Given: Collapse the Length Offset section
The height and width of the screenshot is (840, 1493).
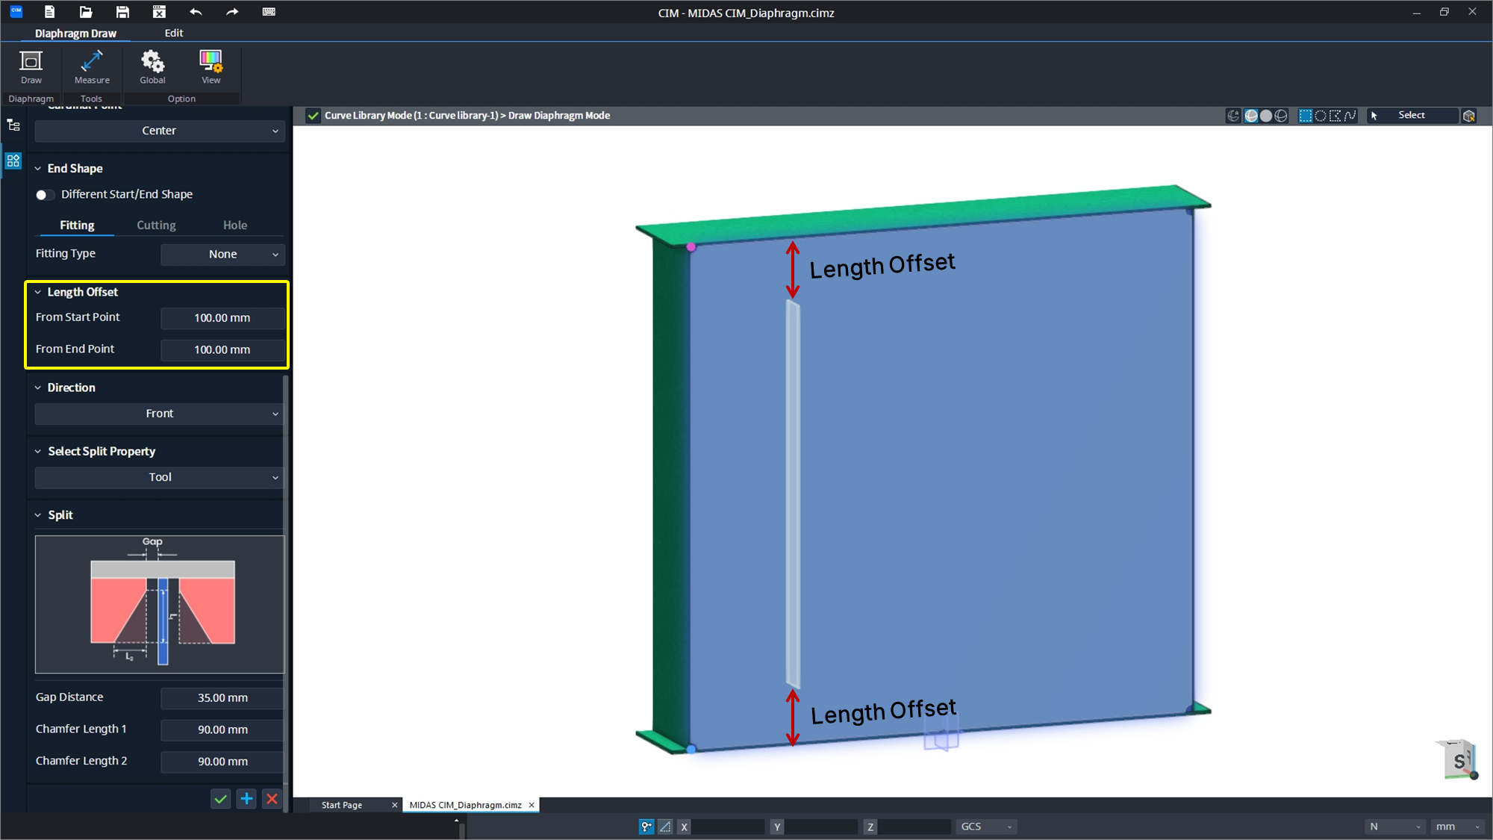Looking at the screenshot, I should 38,293.
